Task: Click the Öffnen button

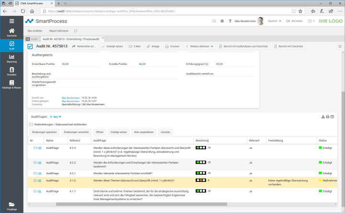Action: [x=100, y=132]
